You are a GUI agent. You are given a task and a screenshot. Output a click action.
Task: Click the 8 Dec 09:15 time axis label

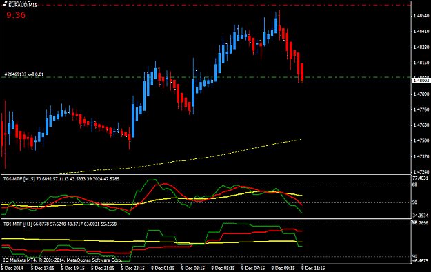click(283, 268)
